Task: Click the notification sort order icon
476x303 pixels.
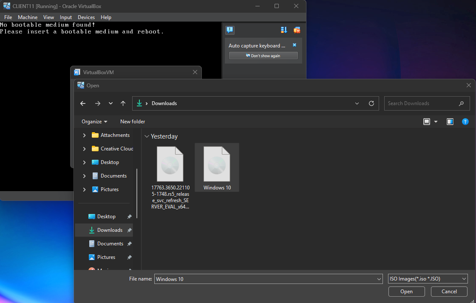Action: pos(284,30)
